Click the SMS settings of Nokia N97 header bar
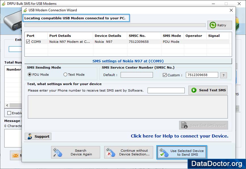Image resolution: width=246 pixels, height=169 pixels. point(128,61)
